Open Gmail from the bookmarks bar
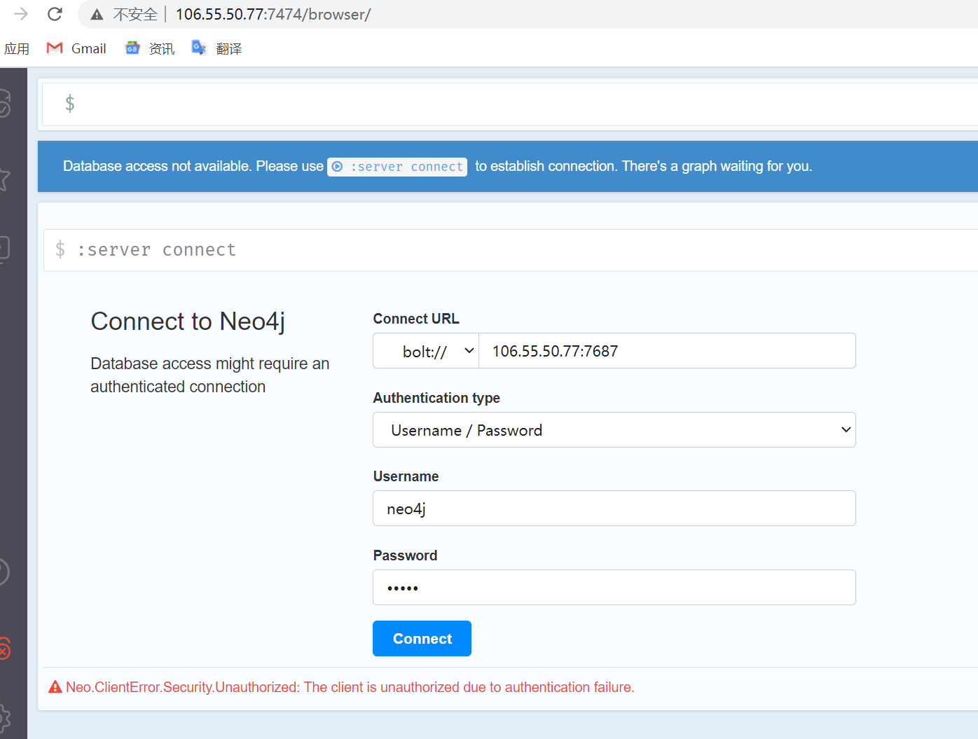The height and width of the screenshot is (739, 978). click(x=76, y=48)
